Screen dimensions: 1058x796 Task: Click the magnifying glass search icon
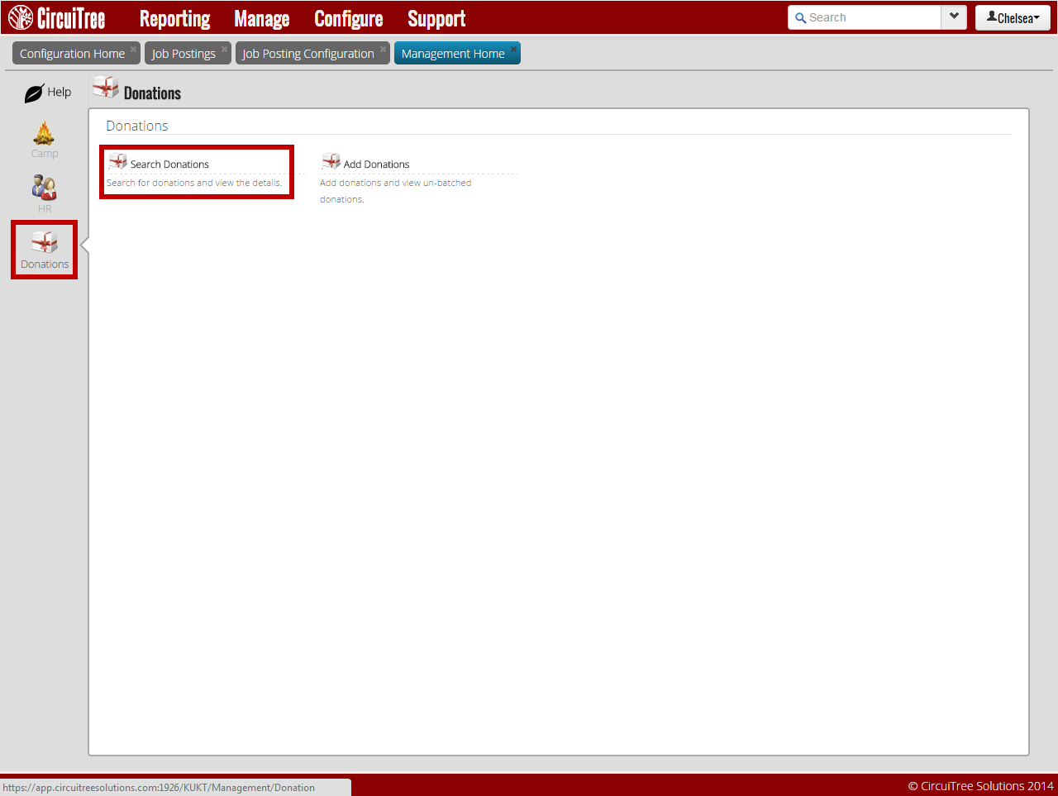pos(800,18)
